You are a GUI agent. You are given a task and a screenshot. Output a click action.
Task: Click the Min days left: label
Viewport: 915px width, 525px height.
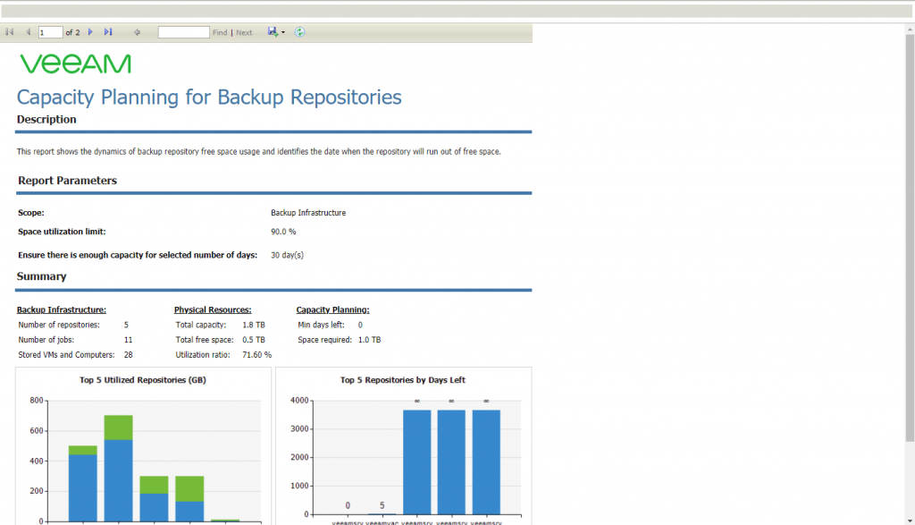click(x=321, y=325)
